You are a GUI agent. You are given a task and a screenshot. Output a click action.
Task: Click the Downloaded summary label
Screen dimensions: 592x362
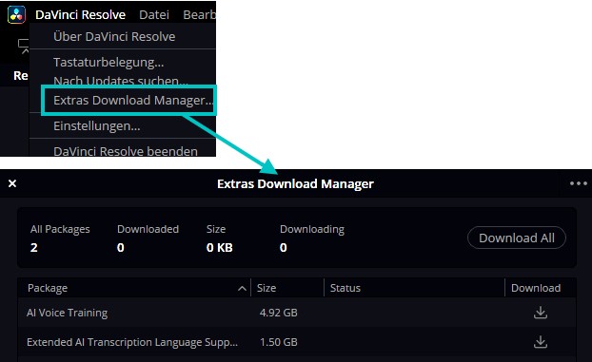point(148,229)
